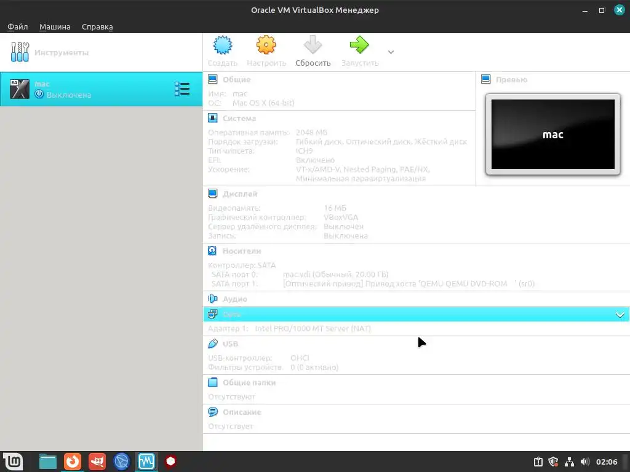The width and height of the screenshot is (630, 472).
Task: Click the VBoxVGA graphics controller value
Action: coord(341,218)
